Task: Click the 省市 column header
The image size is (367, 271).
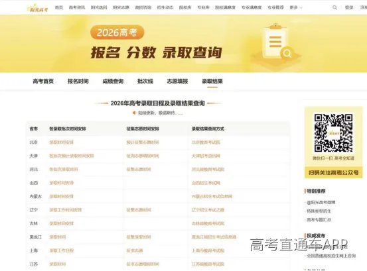Action: (33, 129)
